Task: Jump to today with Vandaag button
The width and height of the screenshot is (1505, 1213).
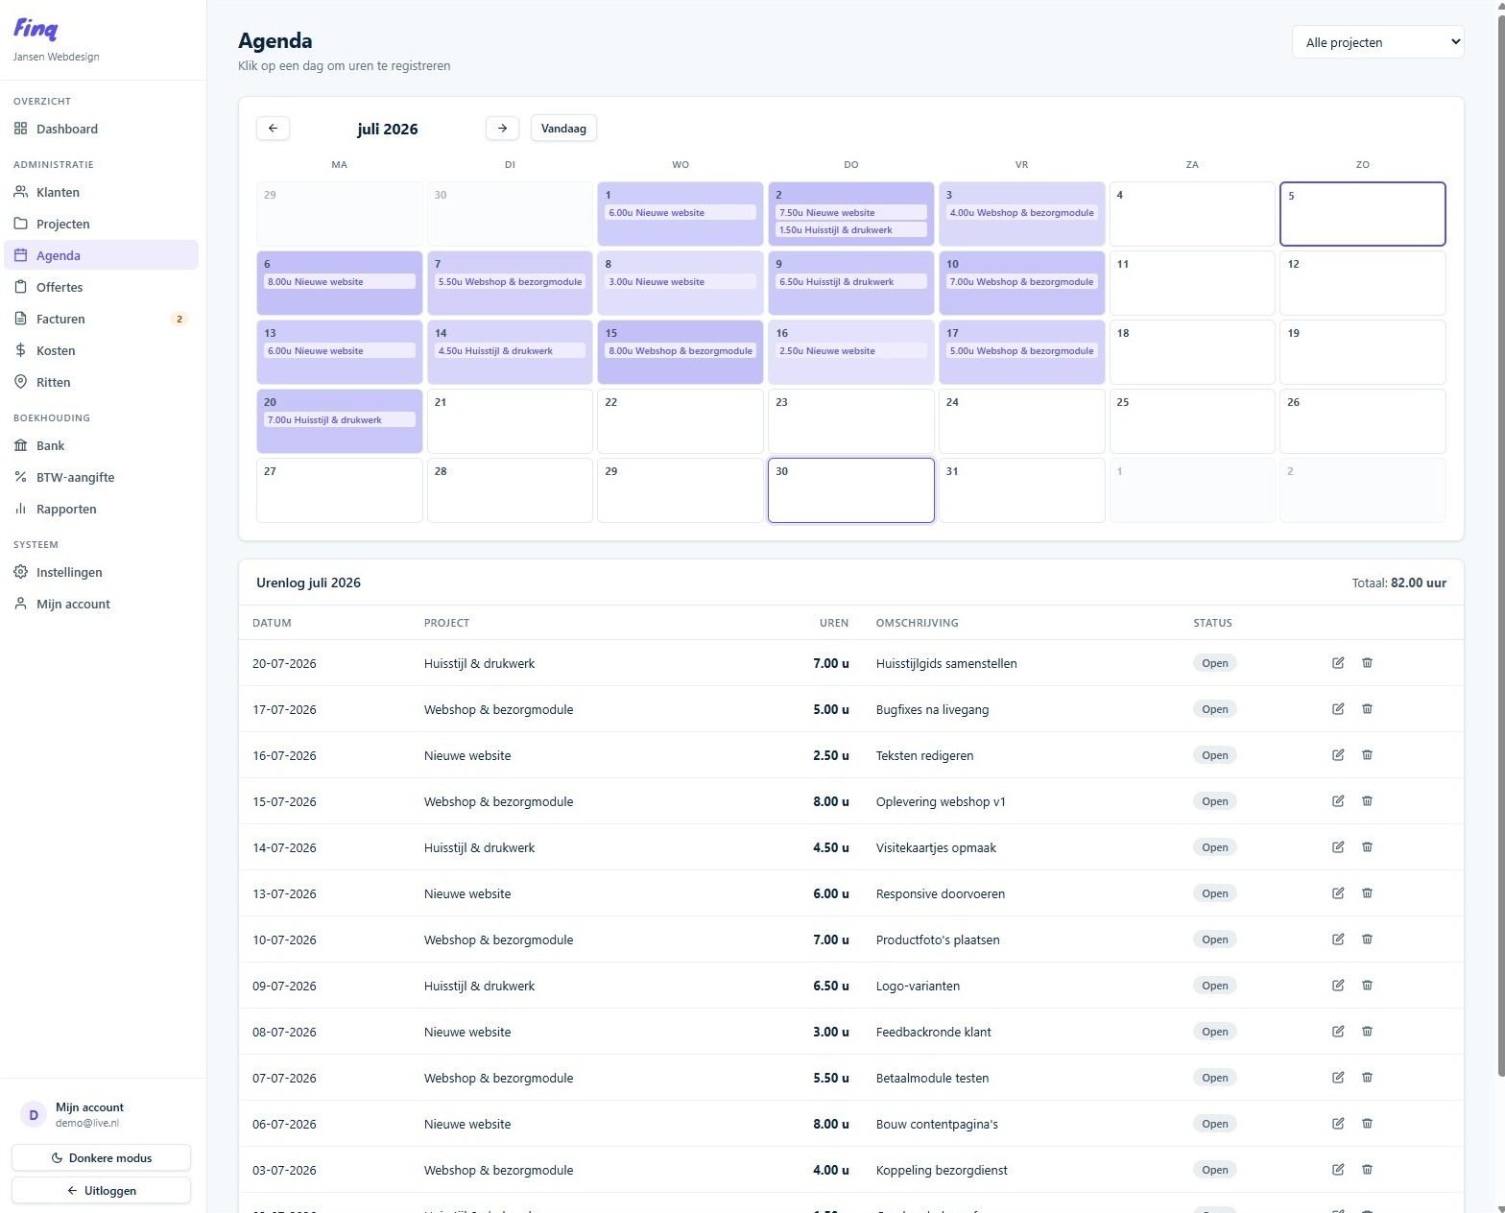Action: tap(563, 128)
